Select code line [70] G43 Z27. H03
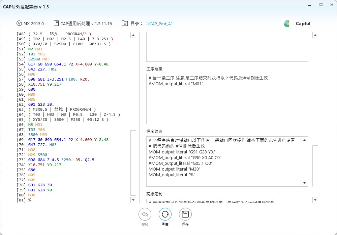The width and height of the screenshot is (337, 235). (37, 145)
